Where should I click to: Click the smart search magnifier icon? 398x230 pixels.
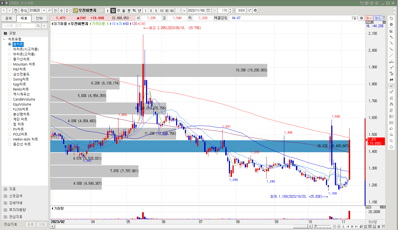(x=38, y=26)
